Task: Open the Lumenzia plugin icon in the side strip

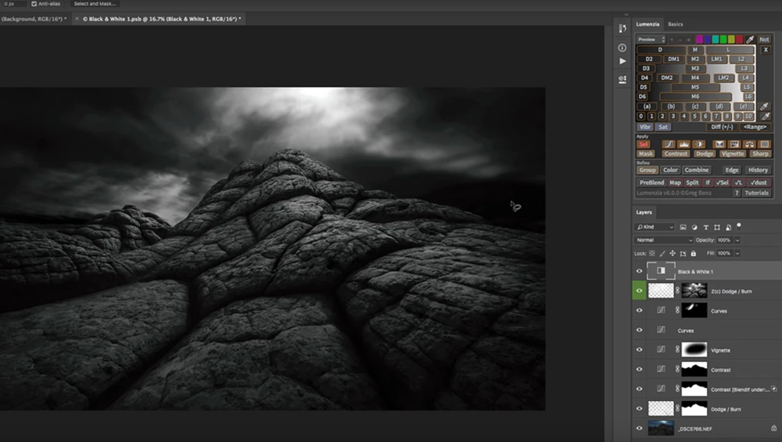Action: (x=622, y=79)
